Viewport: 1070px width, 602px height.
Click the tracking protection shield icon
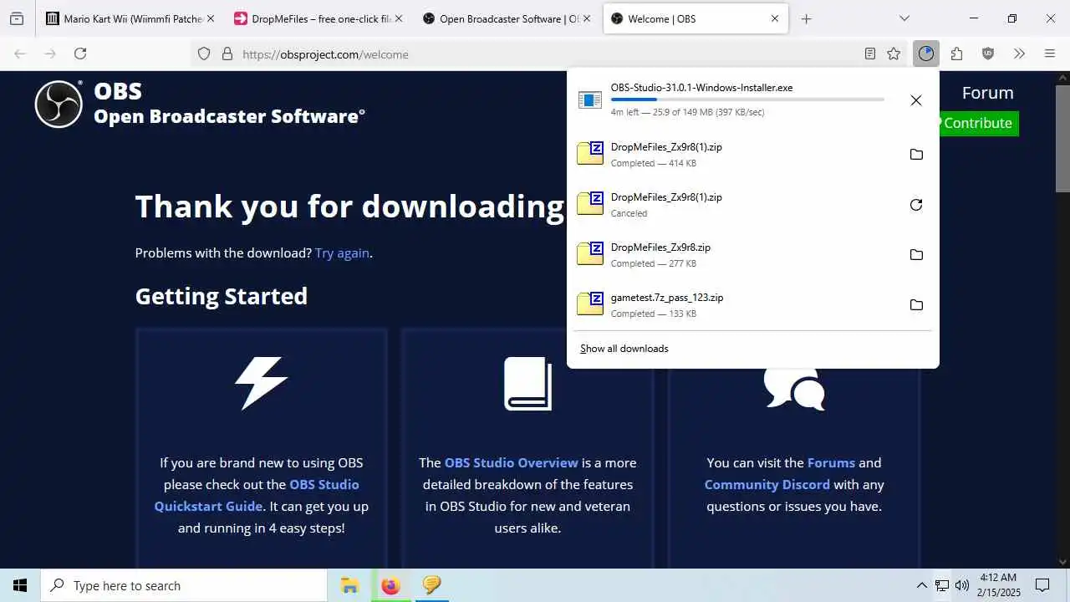[204, 54]
